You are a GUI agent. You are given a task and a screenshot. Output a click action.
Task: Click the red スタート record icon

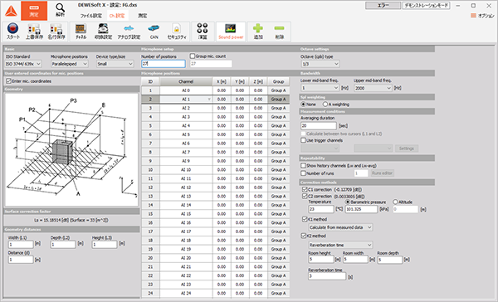[13, 32]
